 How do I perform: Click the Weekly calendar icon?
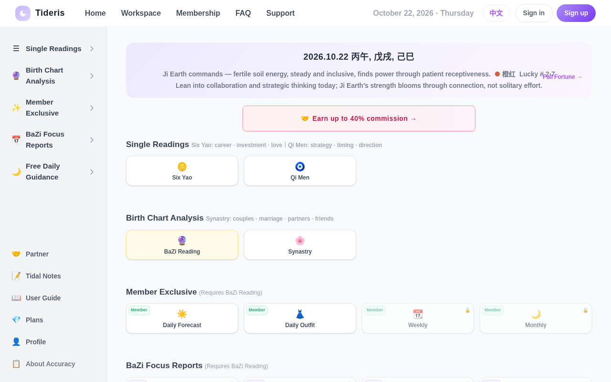point(418,314)
